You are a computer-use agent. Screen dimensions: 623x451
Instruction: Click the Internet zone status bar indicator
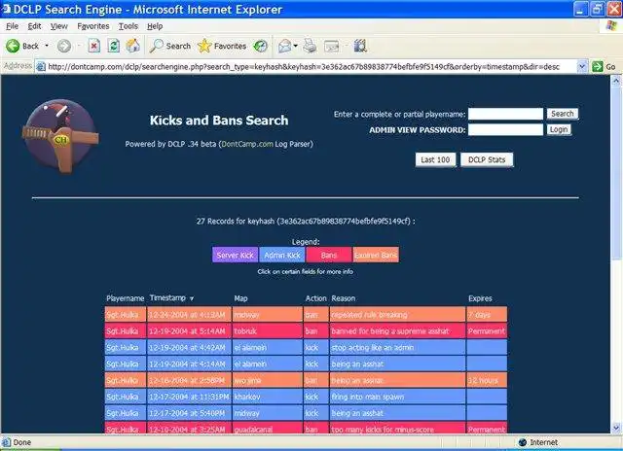(x=538, y=442)
